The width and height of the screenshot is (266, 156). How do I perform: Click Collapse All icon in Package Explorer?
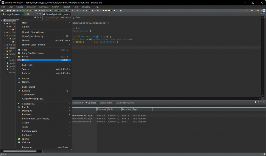pyautogui.click(x=35, y=17)
